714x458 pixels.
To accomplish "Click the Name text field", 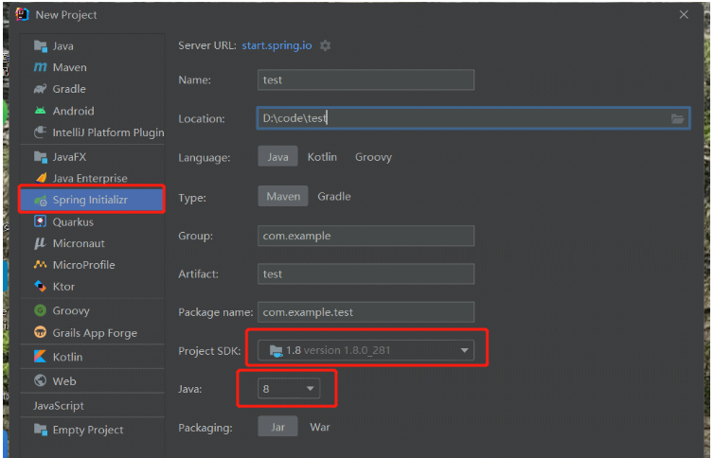I will pyautogui.click(x=366, y=80).
